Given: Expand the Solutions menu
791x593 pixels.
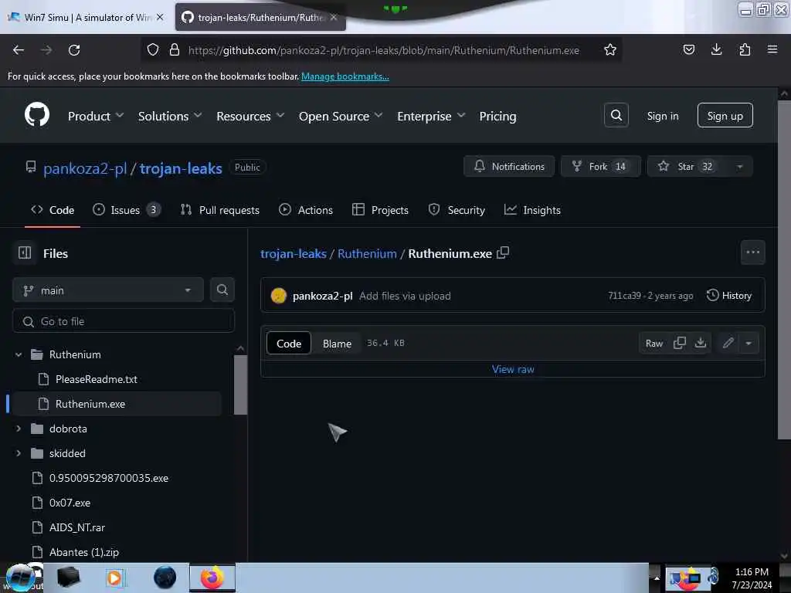Looking at the screenshot, I should pyautogui.click(x=170, y=116).
